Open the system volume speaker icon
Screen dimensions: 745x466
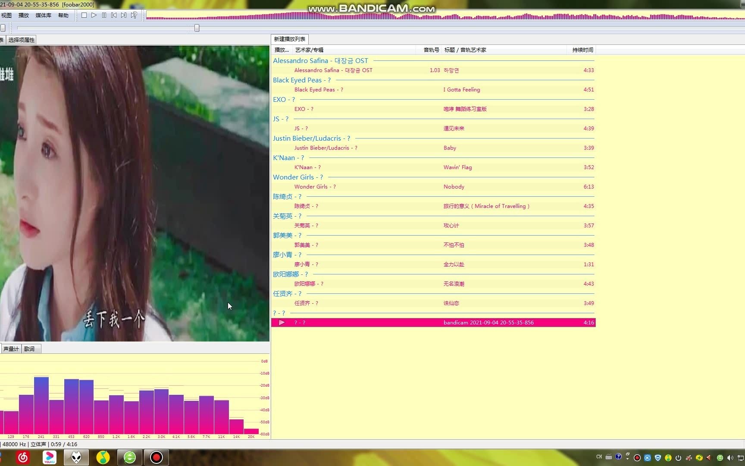click(730, 458)
